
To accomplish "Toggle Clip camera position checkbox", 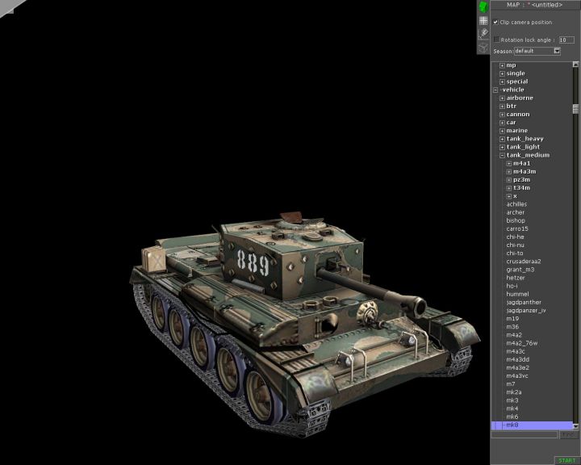I will (x=496, y=23).
